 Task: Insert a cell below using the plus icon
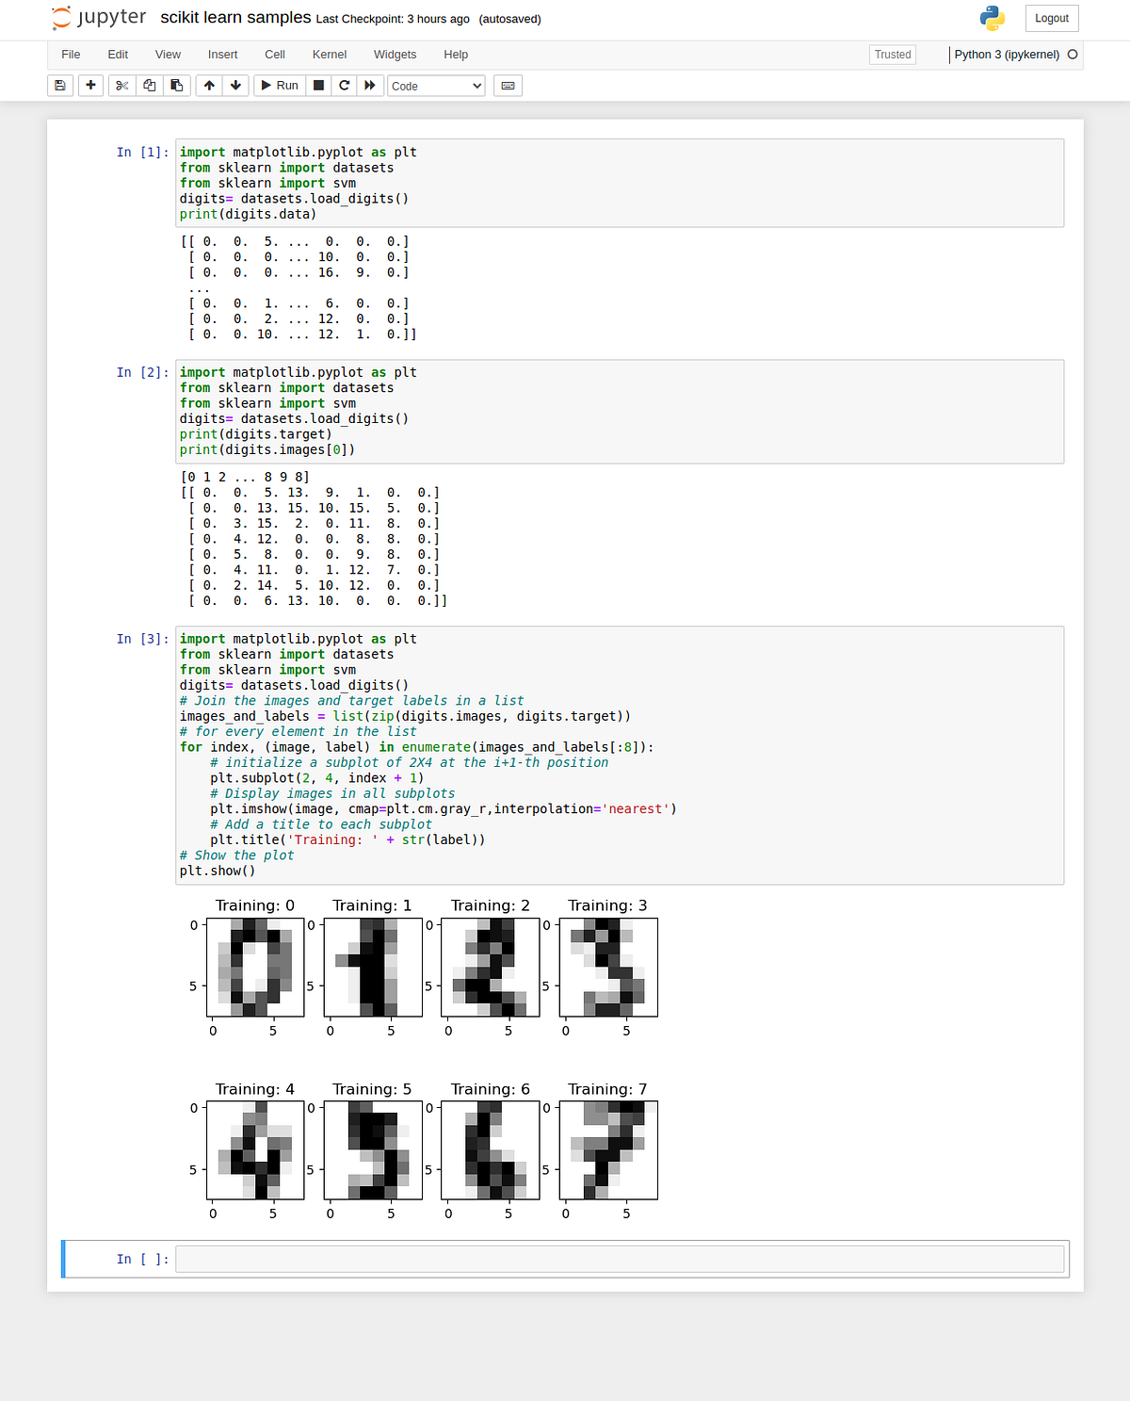[90, 86]
